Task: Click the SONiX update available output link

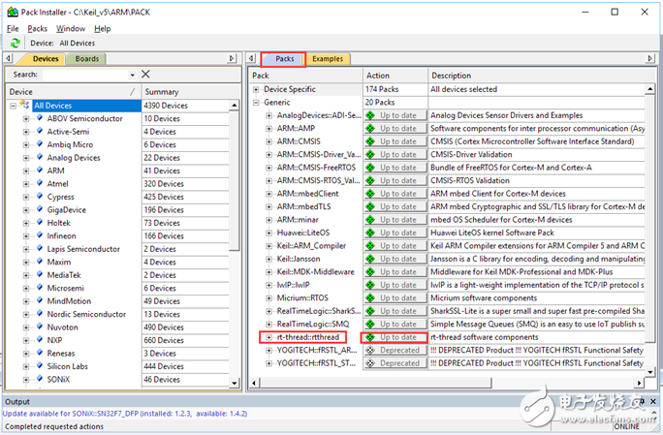Action: (125, 414)
